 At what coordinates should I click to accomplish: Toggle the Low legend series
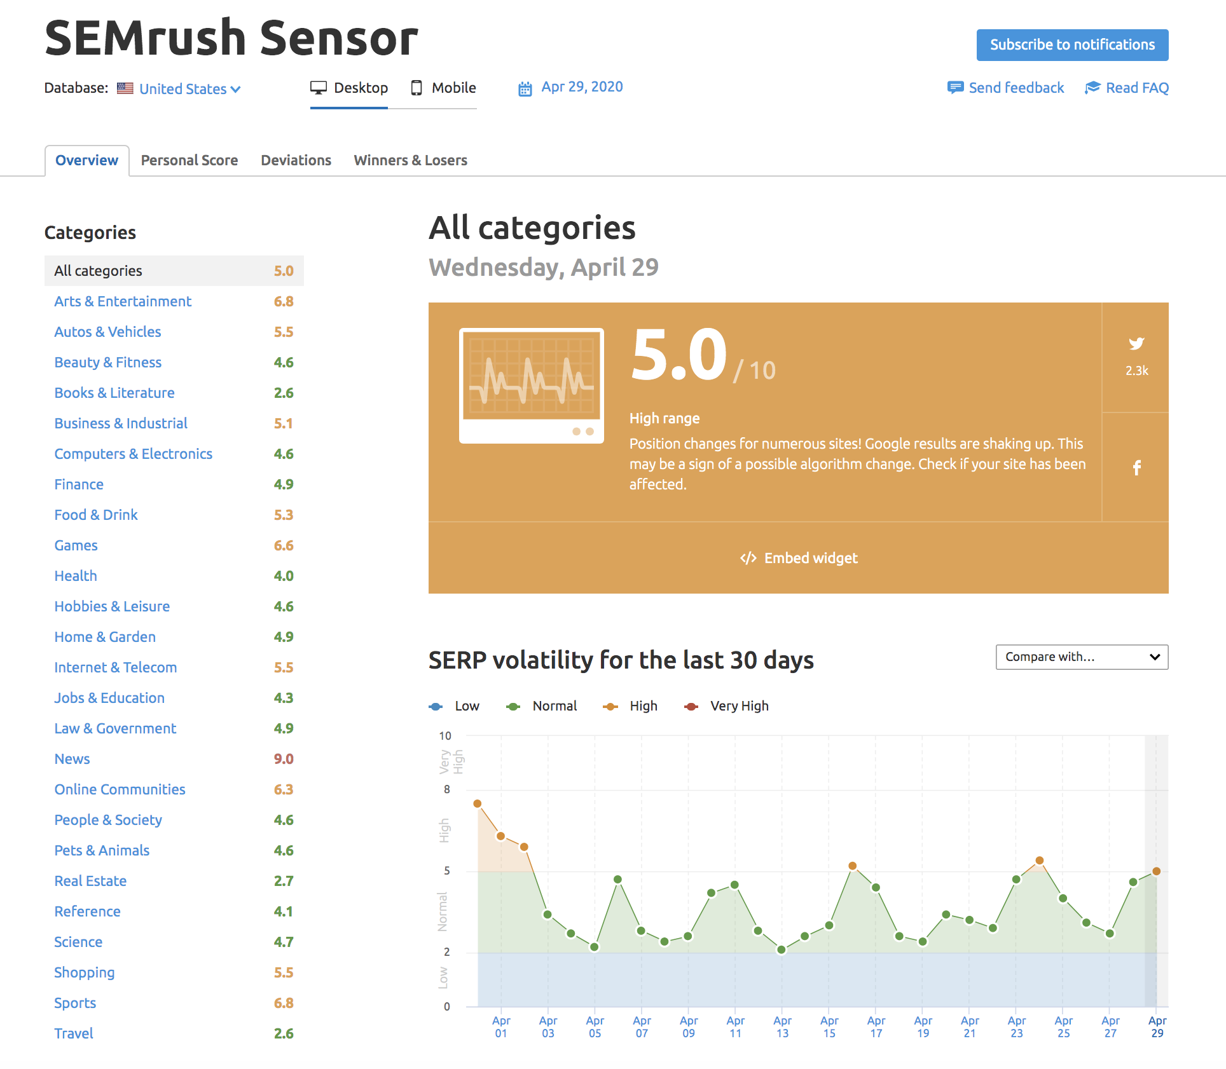point(454,706)
